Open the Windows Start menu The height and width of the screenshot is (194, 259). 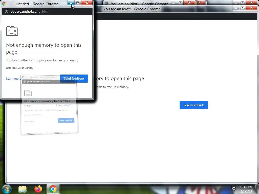[7, 189]
